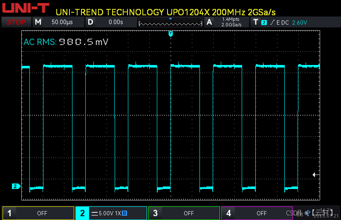Click the rising edge trigger slope icon

pyautogui.click(x=272, y=23)
